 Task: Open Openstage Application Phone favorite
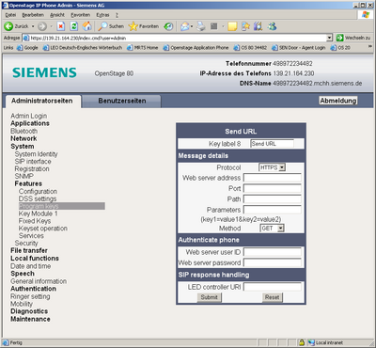(196, 48)
